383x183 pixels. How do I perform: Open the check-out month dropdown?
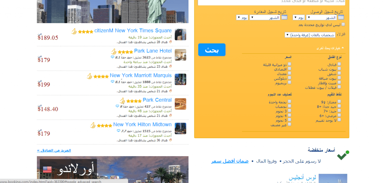pyautogui.click(x=264, y=18)
